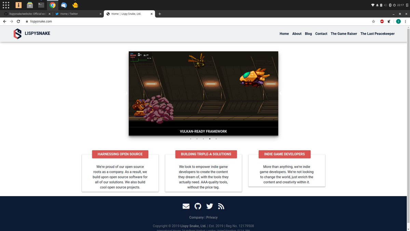This screenshot has width=410, height=231.
Task: Switch to the lispysnake/website GitHub tab
Action: point(27,14)
